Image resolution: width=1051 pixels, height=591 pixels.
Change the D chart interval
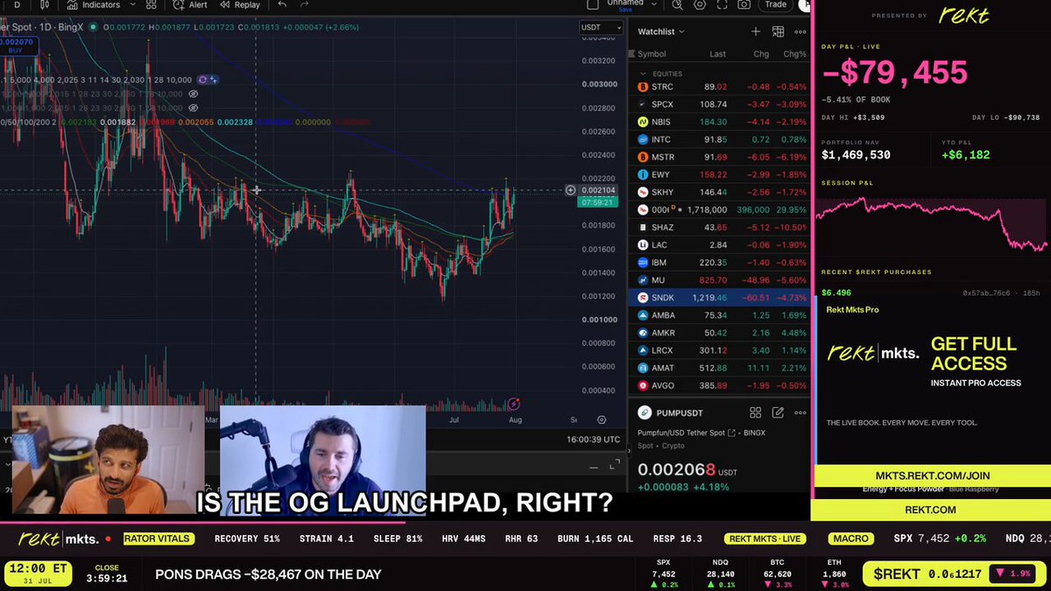pos(17,4)
